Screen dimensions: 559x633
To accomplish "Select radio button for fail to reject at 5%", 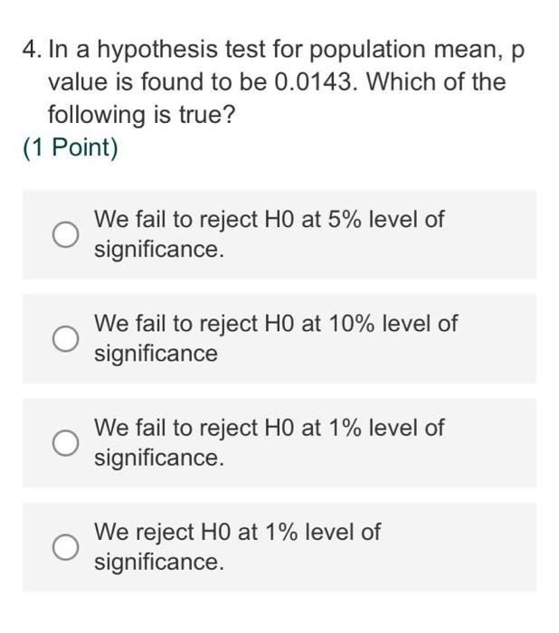I will (65, 234).
